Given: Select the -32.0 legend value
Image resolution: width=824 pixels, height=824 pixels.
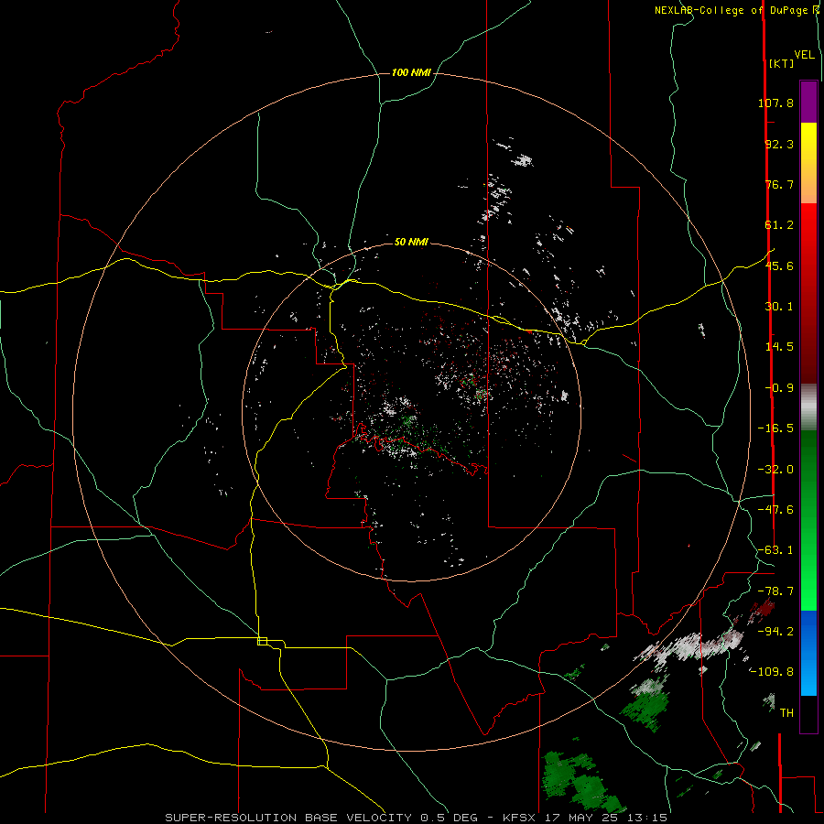Looking at the screenshot, I should [775, 470].
